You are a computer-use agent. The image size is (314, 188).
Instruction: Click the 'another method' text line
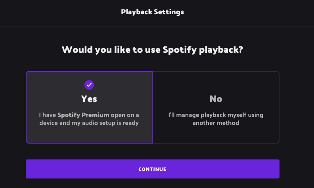tap(216, 123)
